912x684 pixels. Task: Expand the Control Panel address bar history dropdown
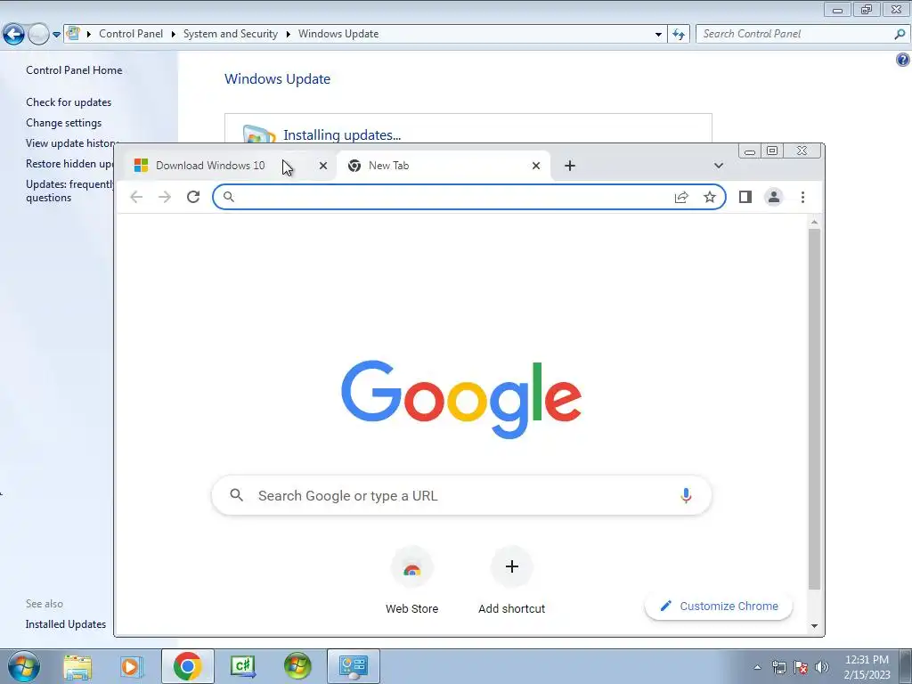coord(658,35)
